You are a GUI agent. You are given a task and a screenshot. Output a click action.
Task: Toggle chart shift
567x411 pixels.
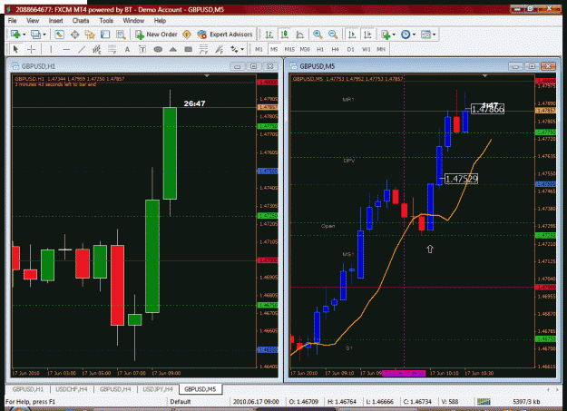point(367,34)
